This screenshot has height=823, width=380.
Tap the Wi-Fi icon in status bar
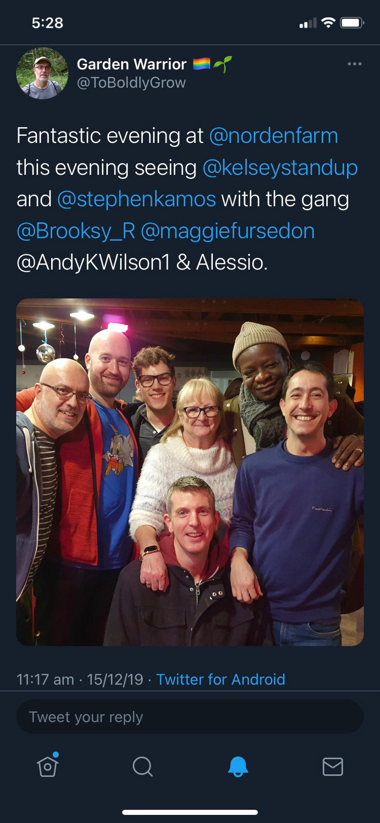tap(328, 23)
